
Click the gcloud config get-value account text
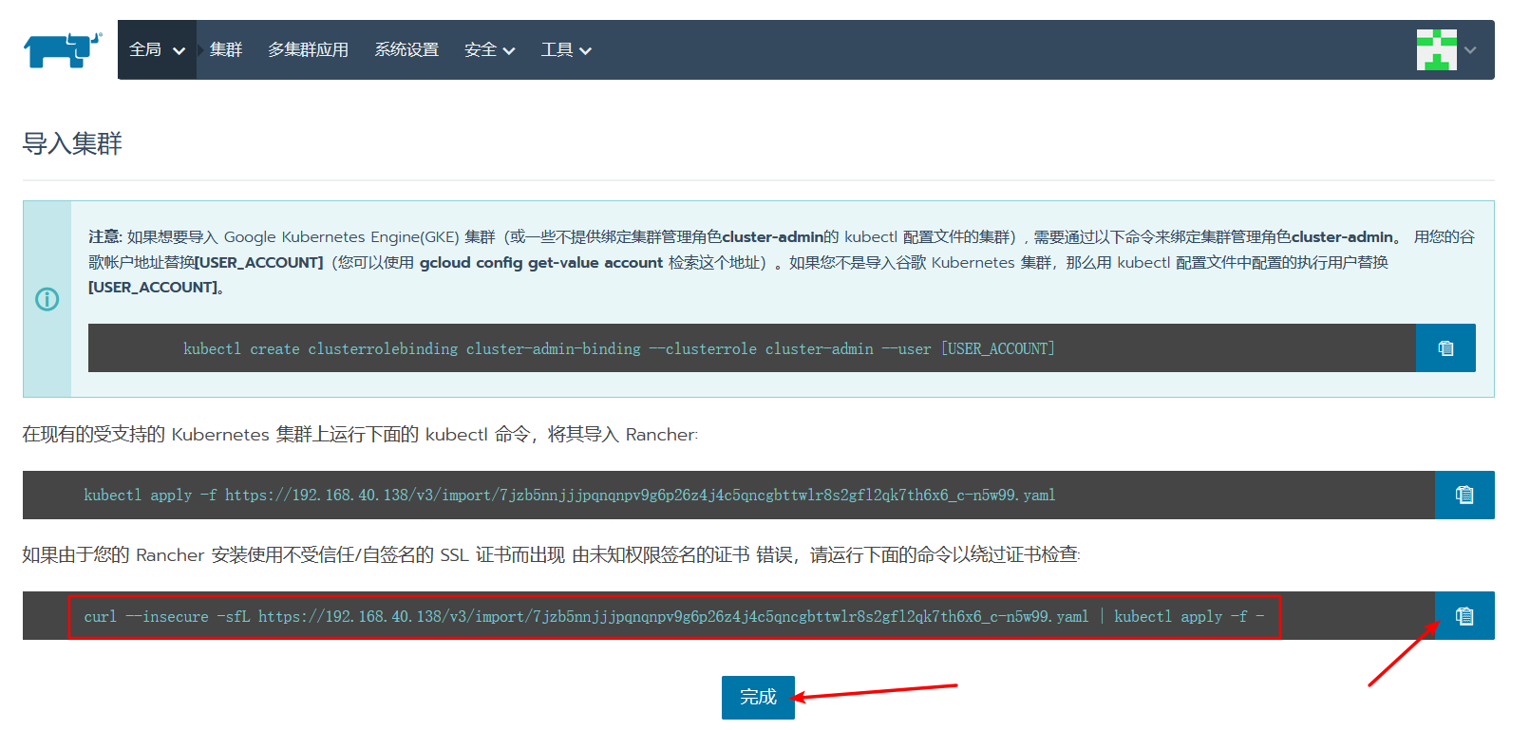click(540, 263)
